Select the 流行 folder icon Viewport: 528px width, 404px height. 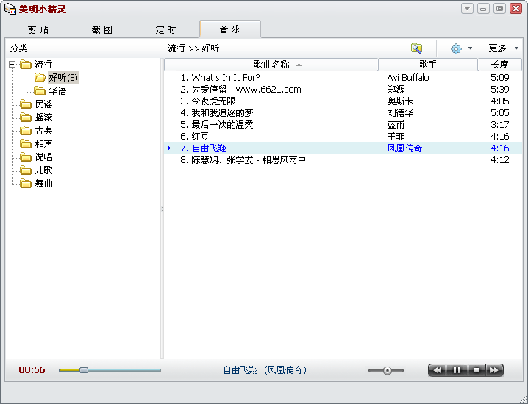[26, 64]
